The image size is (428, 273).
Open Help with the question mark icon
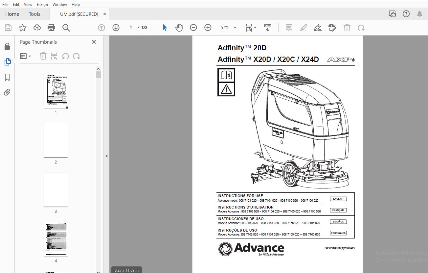[406, 14]
